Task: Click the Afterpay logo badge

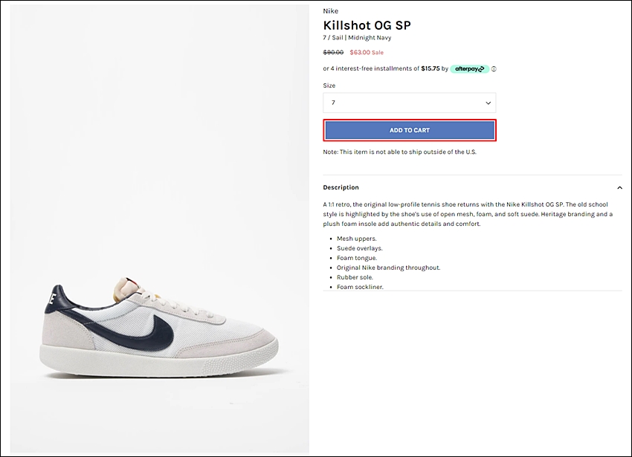Action: pyautogui.click(x=470, y=69)
